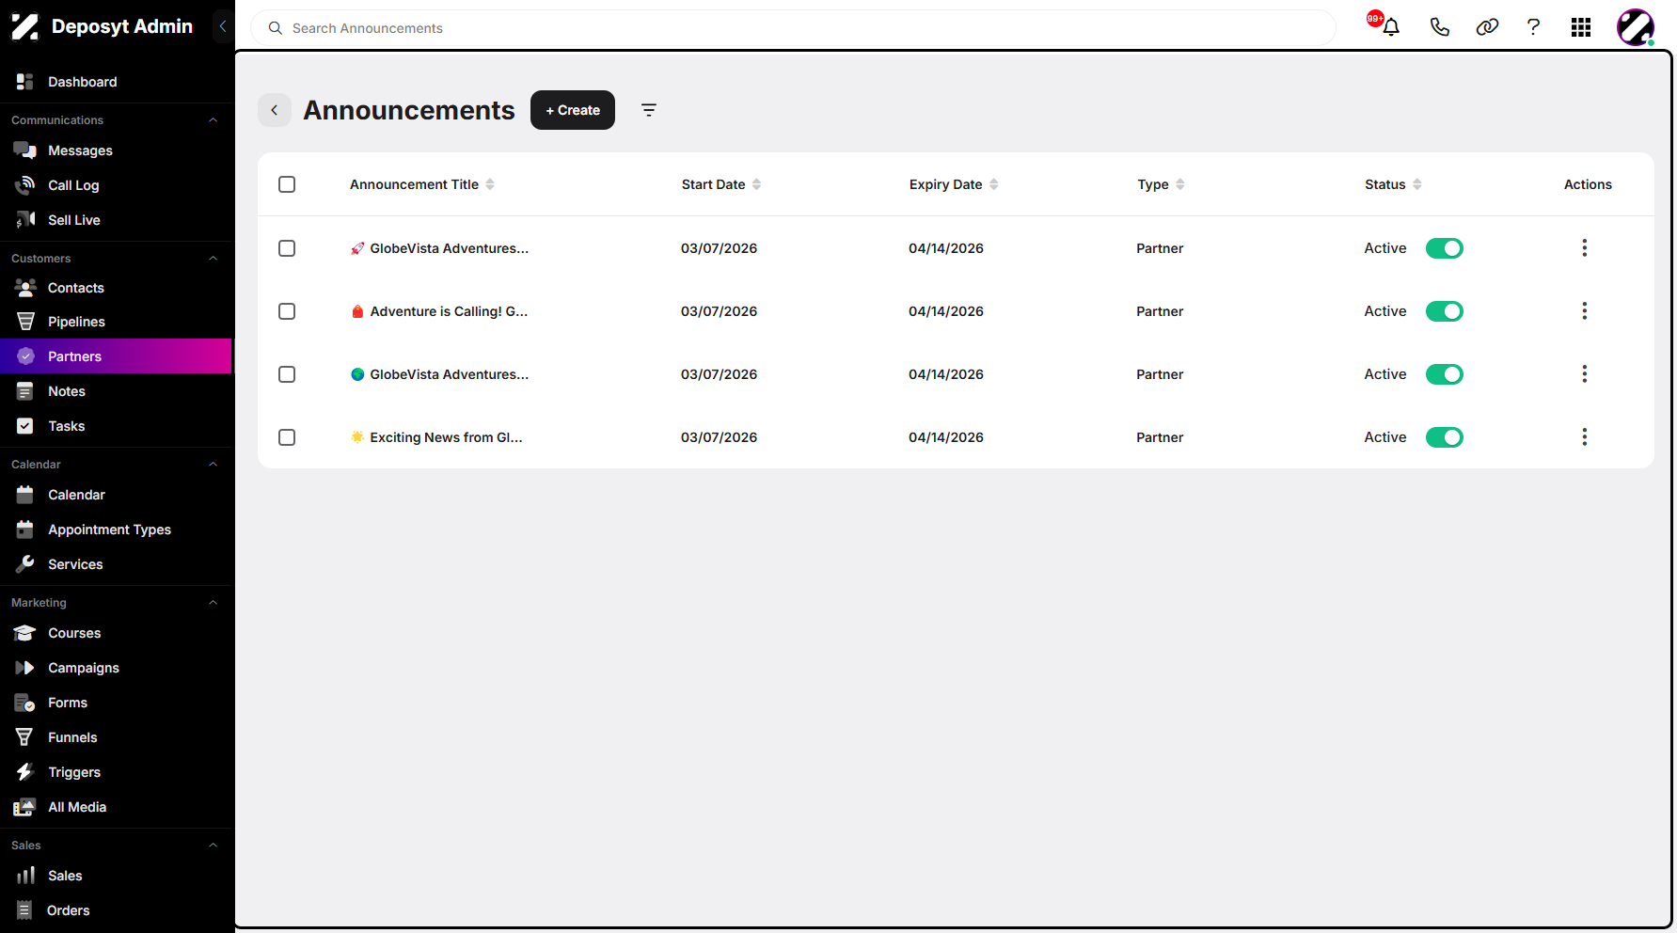Screen dimensions: 1677x933
Task: Select all announcements checkbox in header
Action: pyautogui.click(x=287, y=184)
